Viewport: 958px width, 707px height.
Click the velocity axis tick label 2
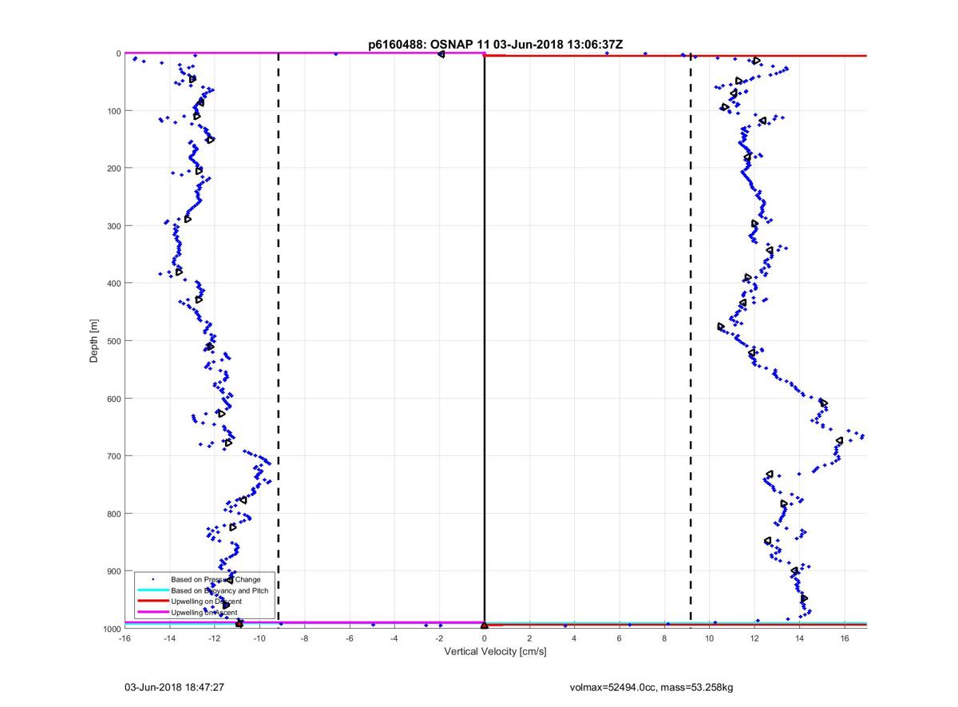click(529, 639)
